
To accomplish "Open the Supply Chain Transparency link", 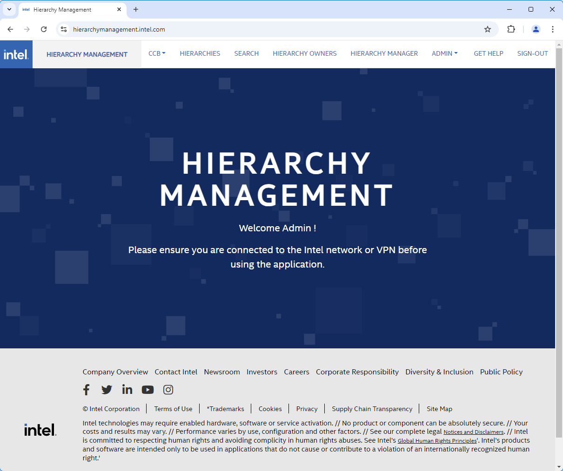I will pos(372,409).
